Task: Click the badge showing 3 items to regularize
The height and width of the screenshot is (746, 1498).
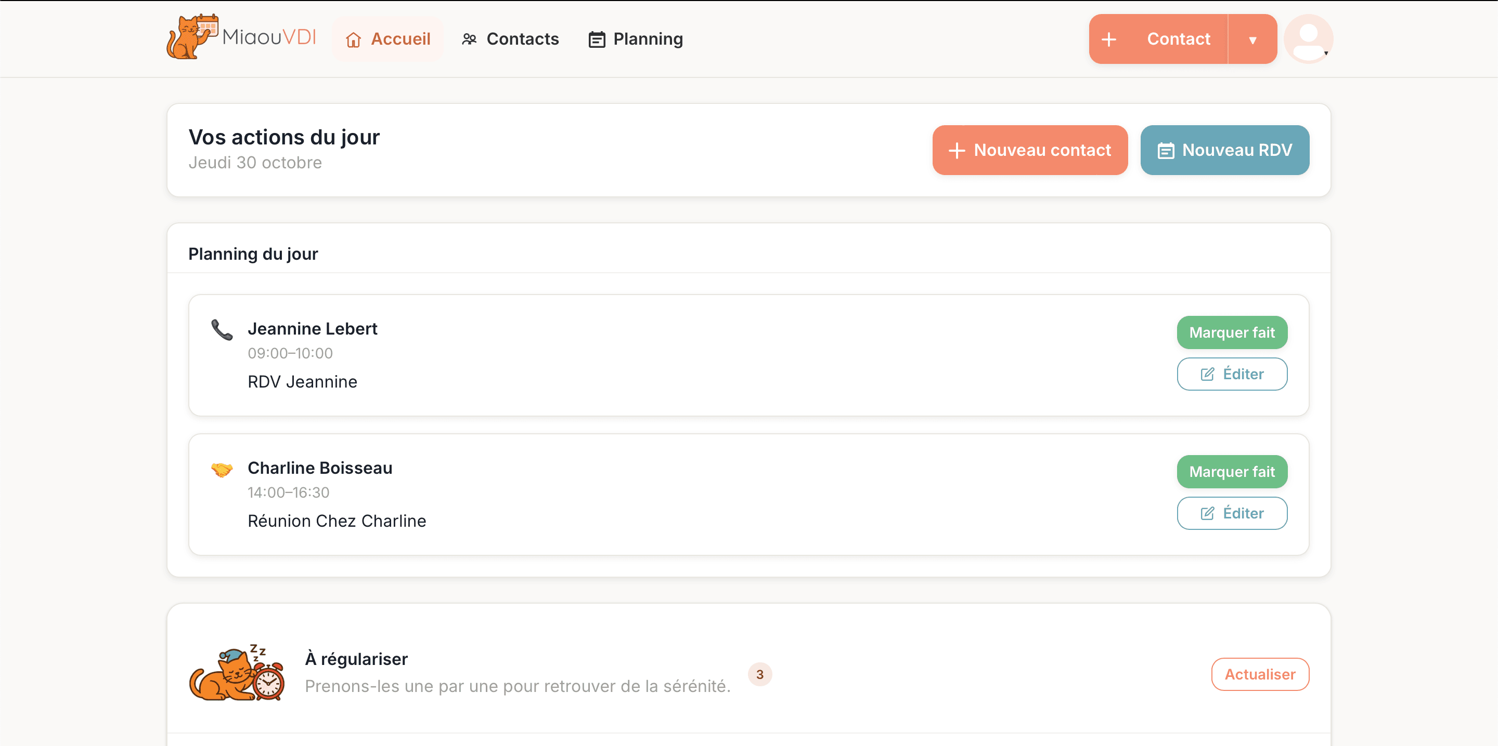Action: [759, 674]
